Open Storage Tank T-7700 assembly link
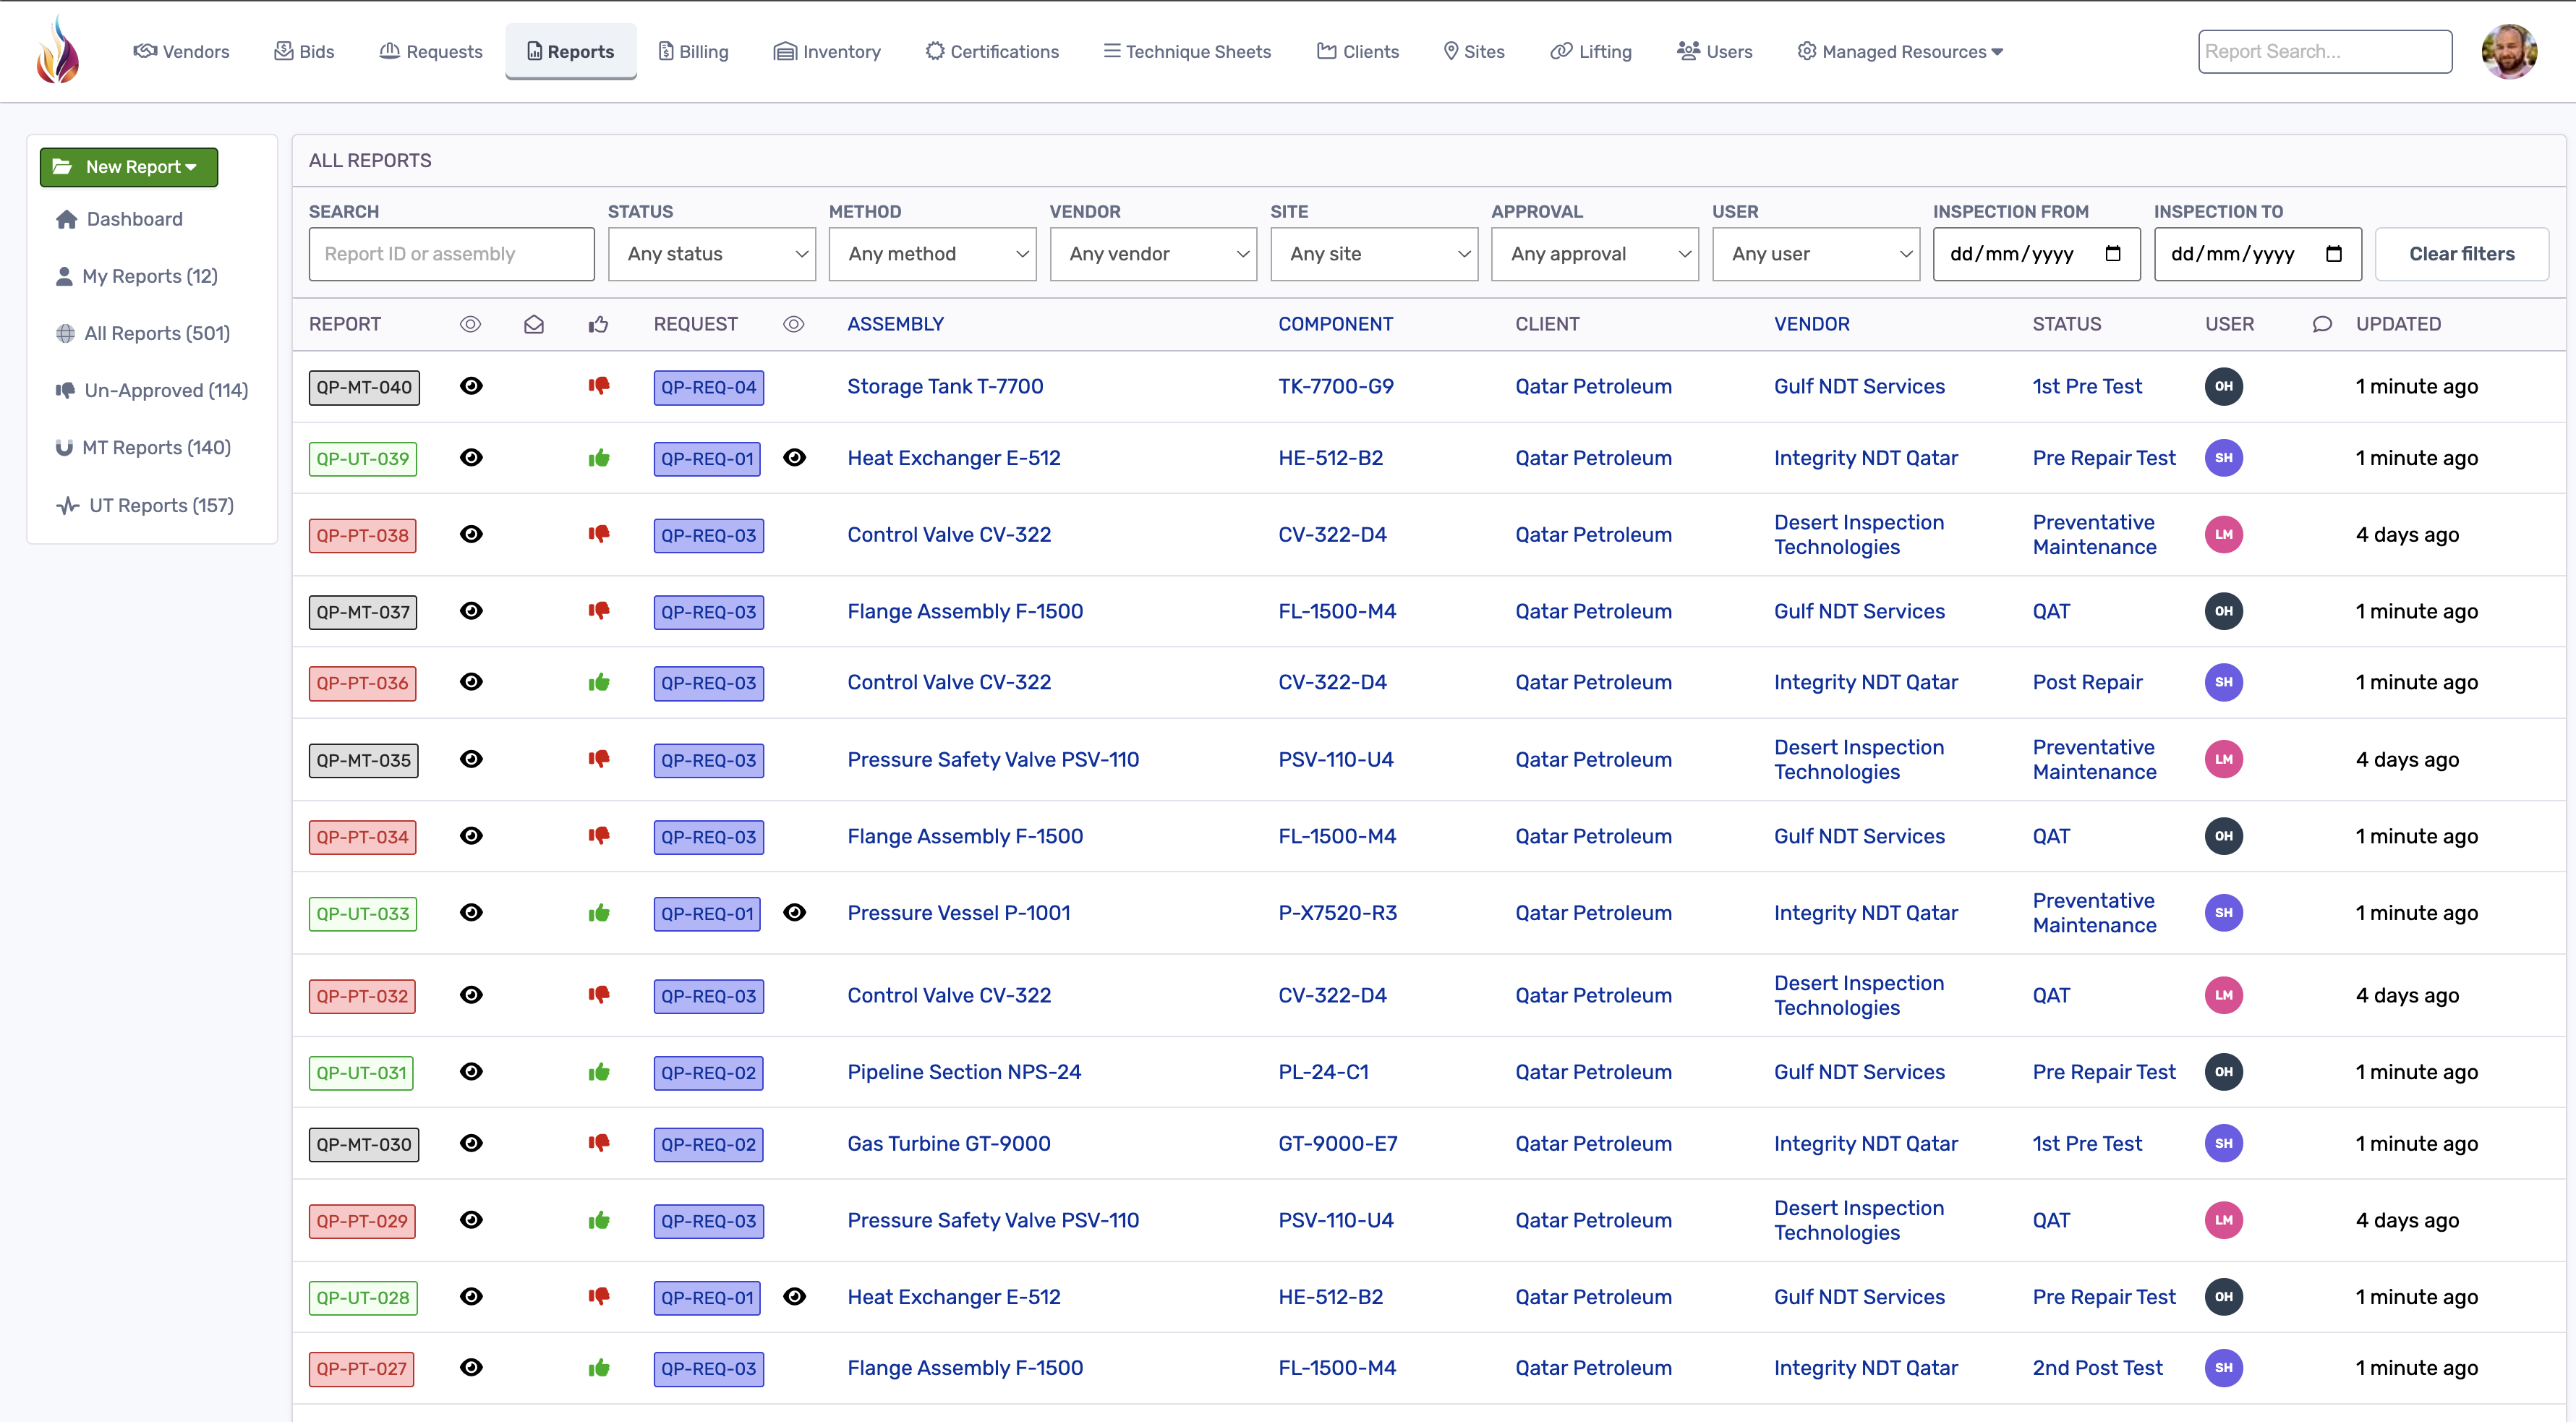Screen dimensions: 2576x1422 point(945,386)
